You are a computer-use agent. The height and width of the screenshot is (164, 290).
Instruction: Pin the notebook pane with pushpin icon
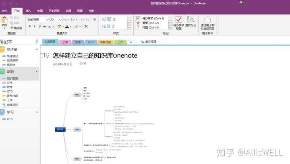[x=36, y=42]
